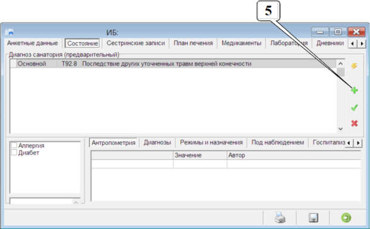Confirm diagnosis with green checkmark icon

click(x=354, y=108)
